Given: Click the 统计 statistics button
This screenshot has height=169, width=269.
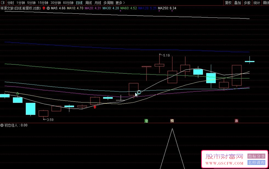Looking at the screenshot, I should click(x=257, y=3).
